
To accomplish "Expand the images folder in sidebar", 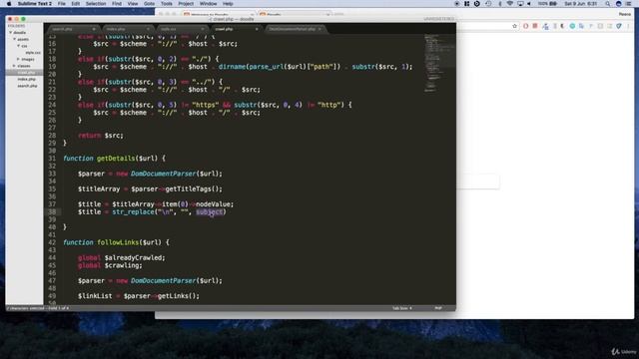I will tap(18, 59).
